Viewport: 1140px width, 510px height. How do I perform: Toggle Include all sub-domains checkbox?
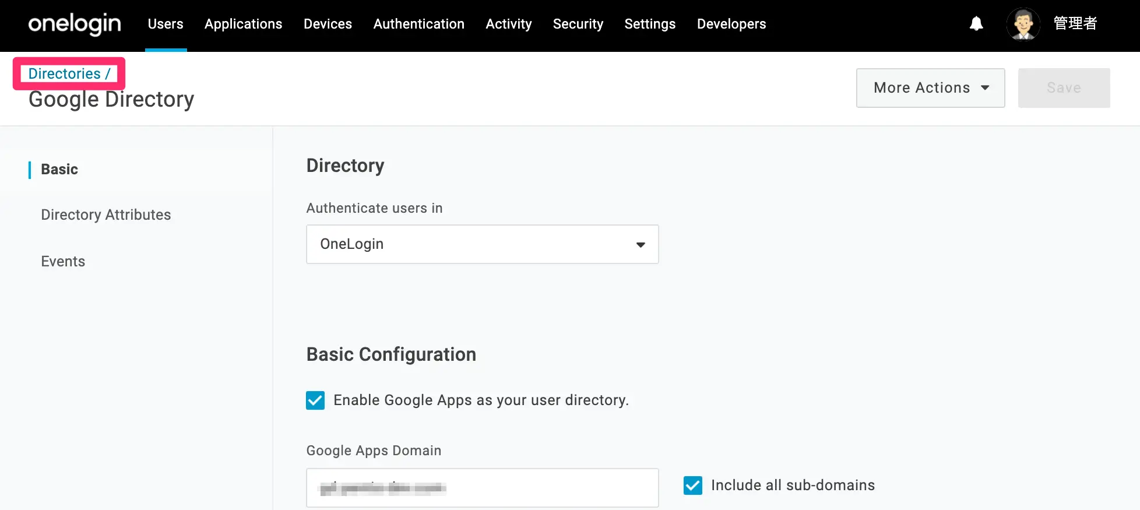[693, 486]
